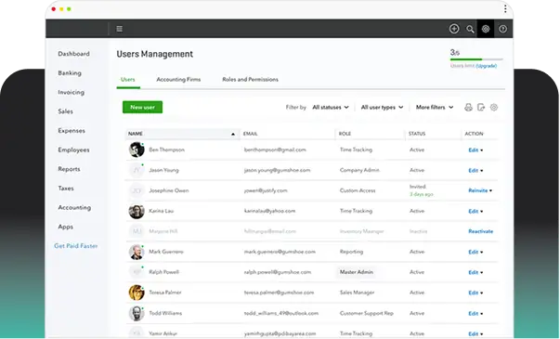Click the vertical three-dot browser menu
The height and width of the screenshot is (339, 560).
(505, 9)
